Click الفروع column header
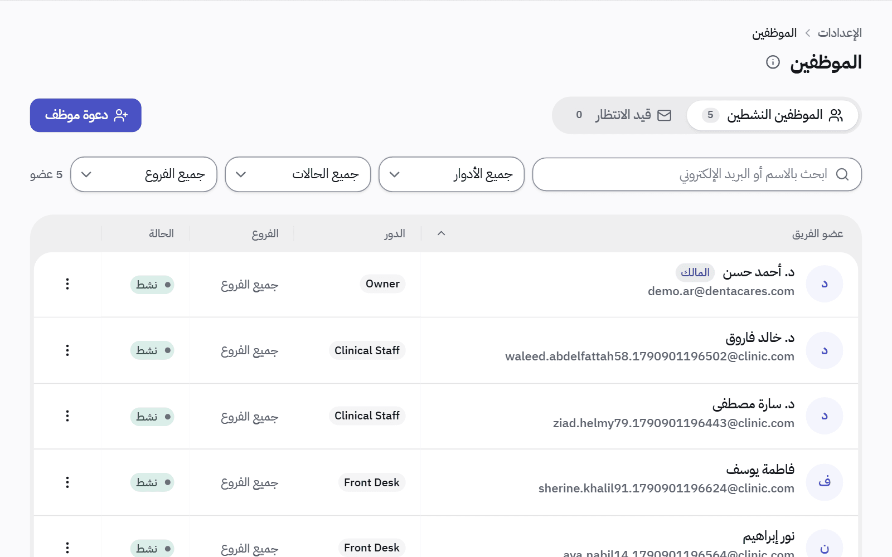 pos(265,233)
